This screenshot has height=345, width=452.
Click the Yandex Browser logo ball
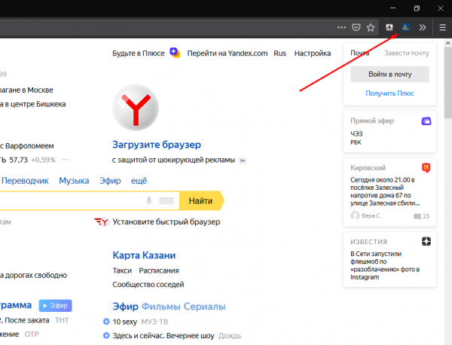pos(136,107)
